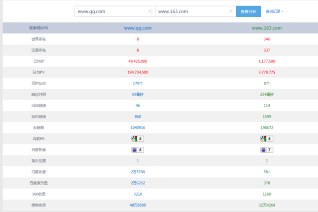Click daily IP value 1,177,500
Image resolution: width=318 pixels, height=212 pixels.
point(267,61)
